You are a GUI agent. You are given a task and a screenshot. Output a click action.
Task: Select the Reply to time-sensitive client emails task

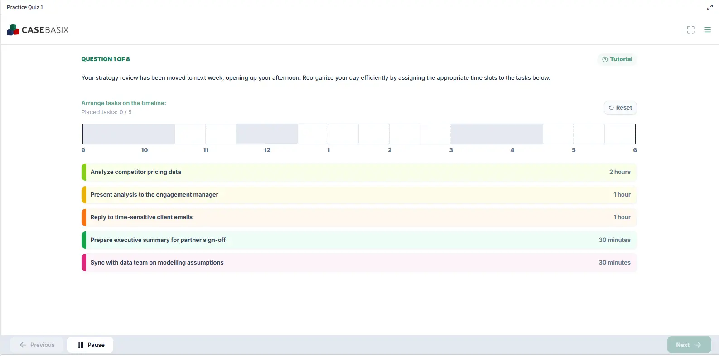pyautogui.click(x=359, y=217)
